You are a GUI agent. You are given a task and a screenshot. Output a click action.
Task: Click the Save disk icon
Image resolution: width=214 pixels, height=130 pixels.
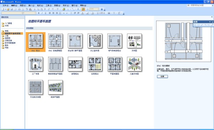[12, 9]
